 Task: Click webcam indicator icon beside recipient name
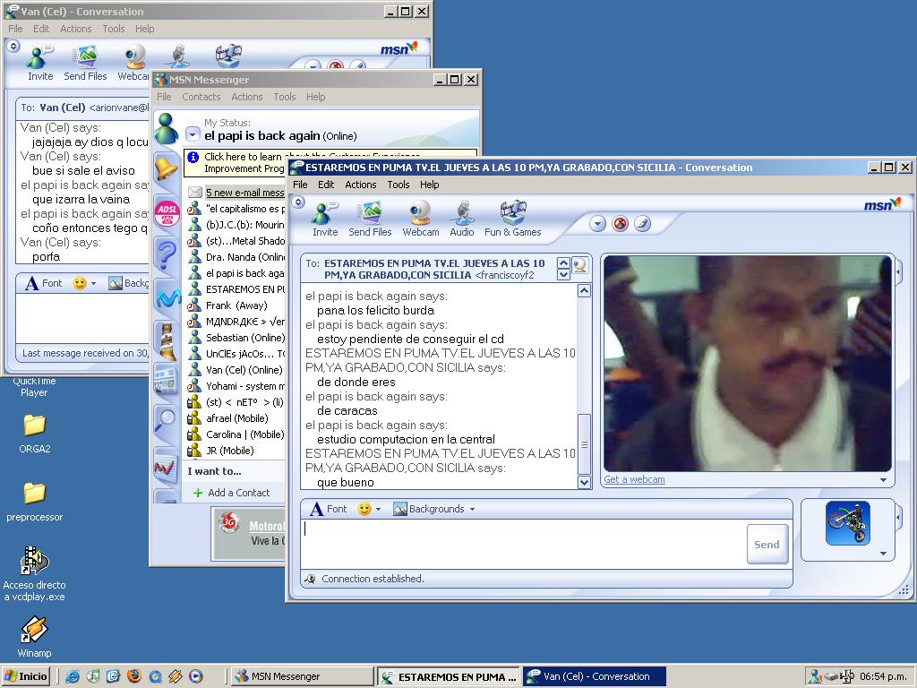(x=579, y=265)
